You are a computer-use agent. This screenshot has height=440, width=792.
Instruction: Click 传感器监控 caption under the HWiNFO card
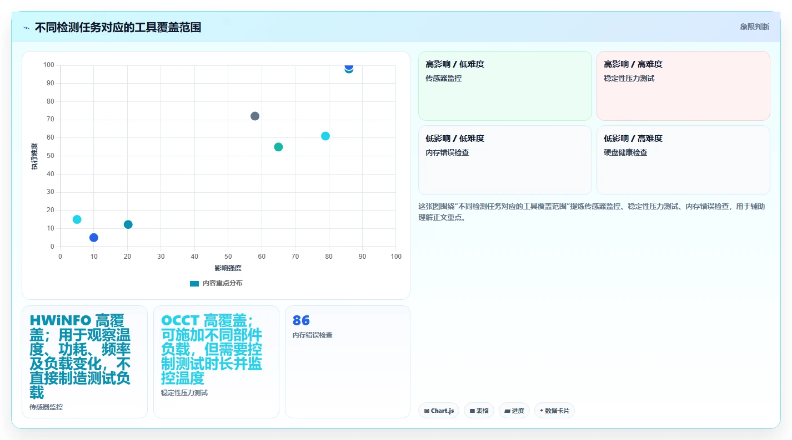point(46,407)
